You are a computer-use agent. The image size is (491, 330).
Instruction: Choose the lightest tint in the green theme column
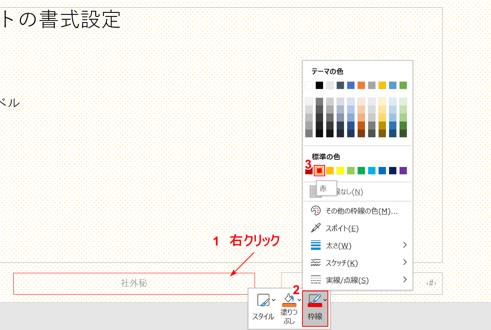tap(403, 101)
